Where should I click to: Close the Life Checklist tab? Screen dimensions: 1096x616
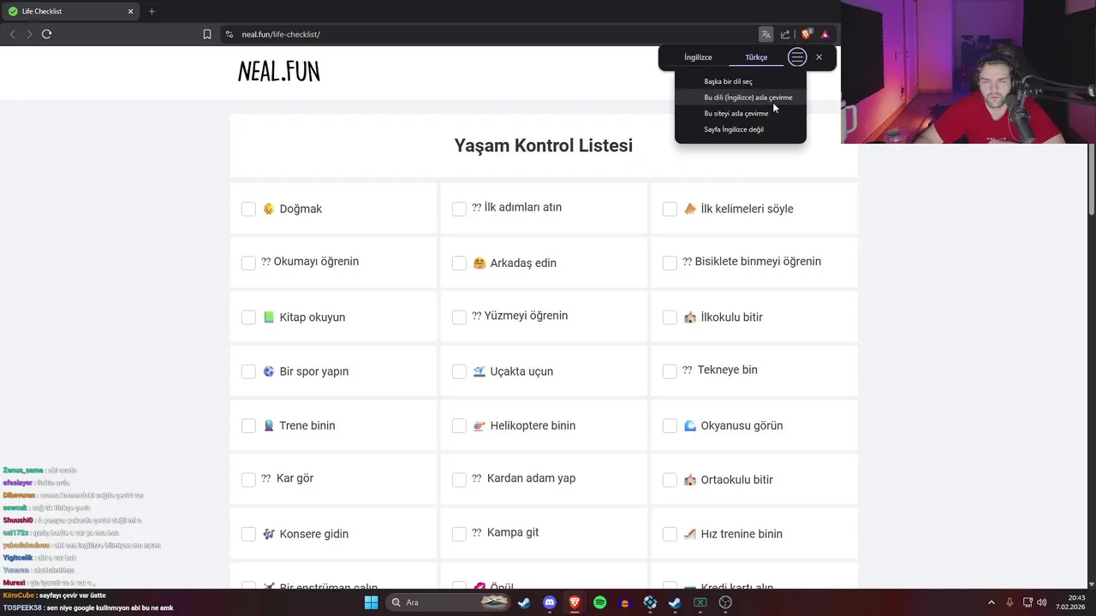coord(131,11)
